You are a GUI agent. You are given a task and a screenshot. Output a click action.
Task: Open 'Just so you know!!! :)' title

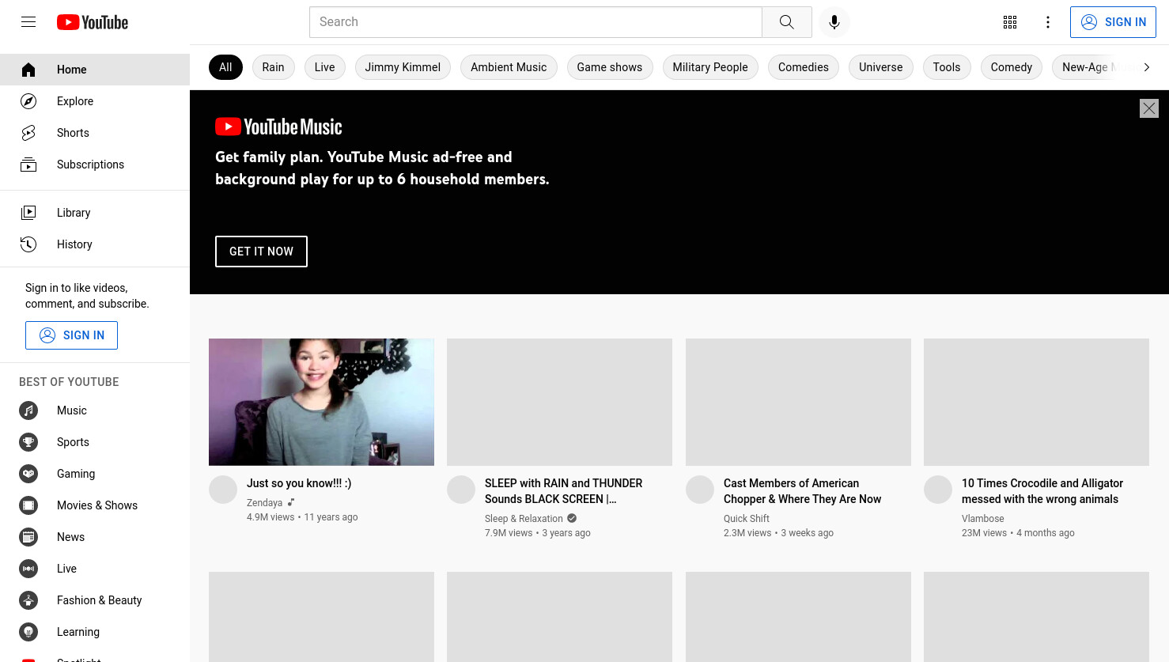299,483
